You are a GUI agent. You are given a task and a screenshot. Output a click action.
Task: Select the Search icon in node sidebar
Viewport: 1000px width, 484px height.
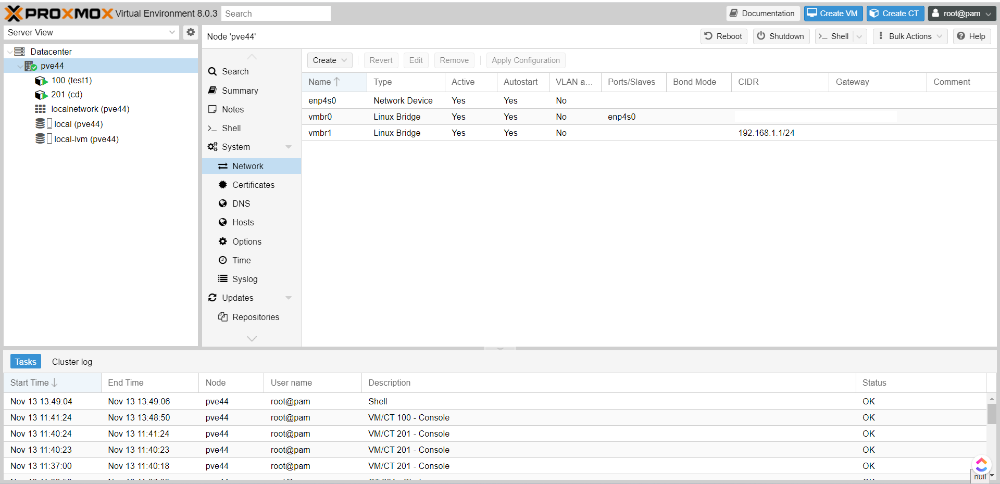213,71
